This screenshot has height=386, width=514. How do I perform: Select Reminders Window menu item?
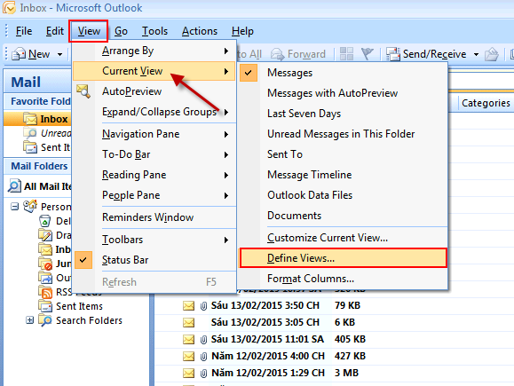(154, 217)
